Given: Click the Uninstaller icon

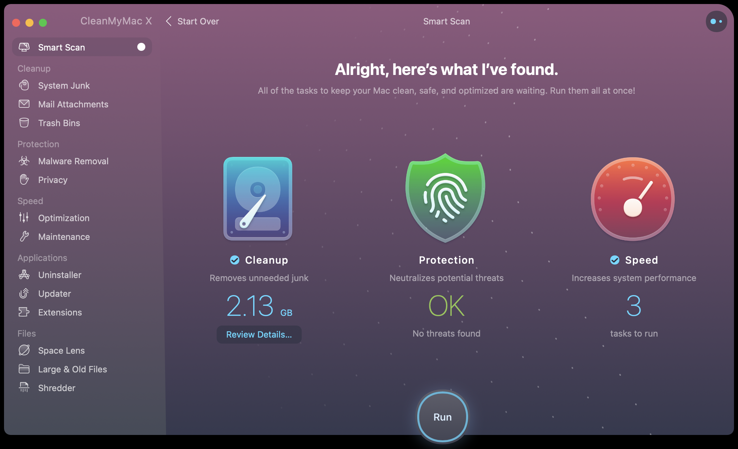Looking at the screenshot, I should click(24, 275).
